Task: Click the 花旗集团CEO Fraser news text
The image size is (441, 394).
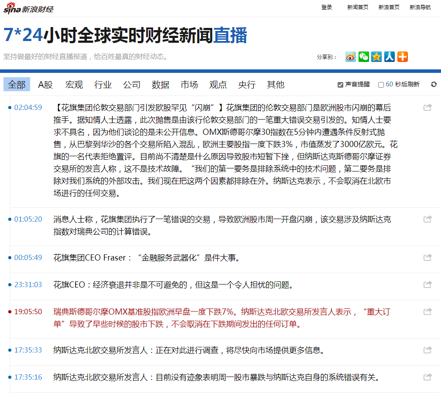Action: pos(147,257)
